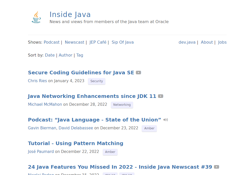242x175 pixels.
Task: Click speaker icon beside the Podcast title
Action: [166, 120]
